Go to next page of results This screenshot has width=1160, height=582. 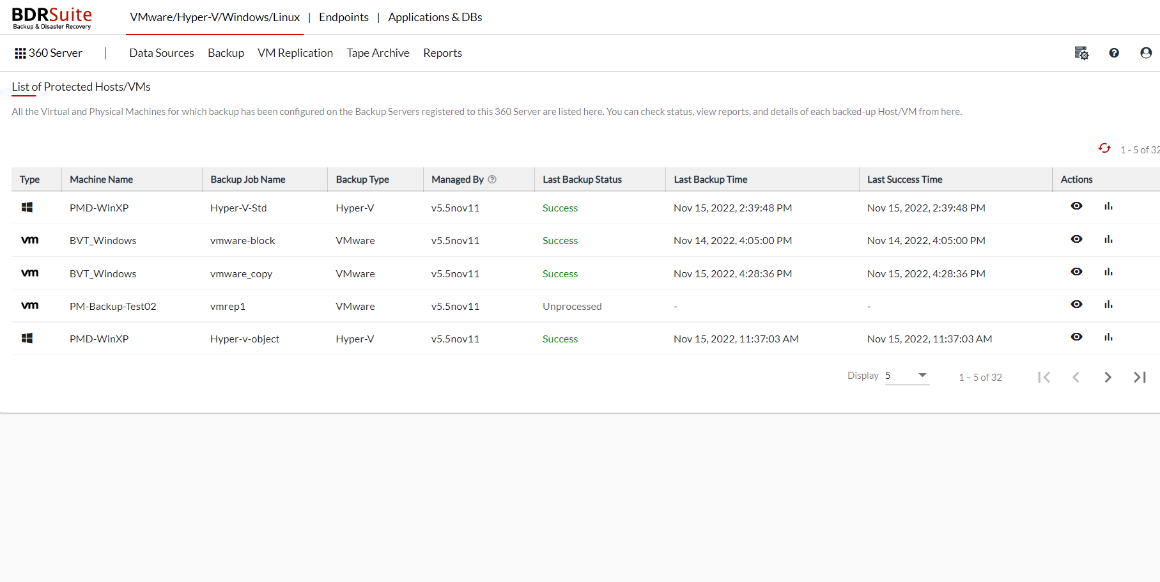coord(1108,377)
